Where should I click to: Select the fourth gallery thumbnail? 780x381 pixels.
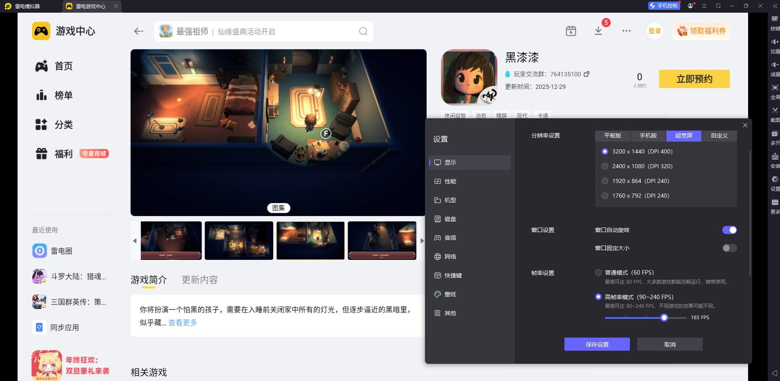coord(382,241)
